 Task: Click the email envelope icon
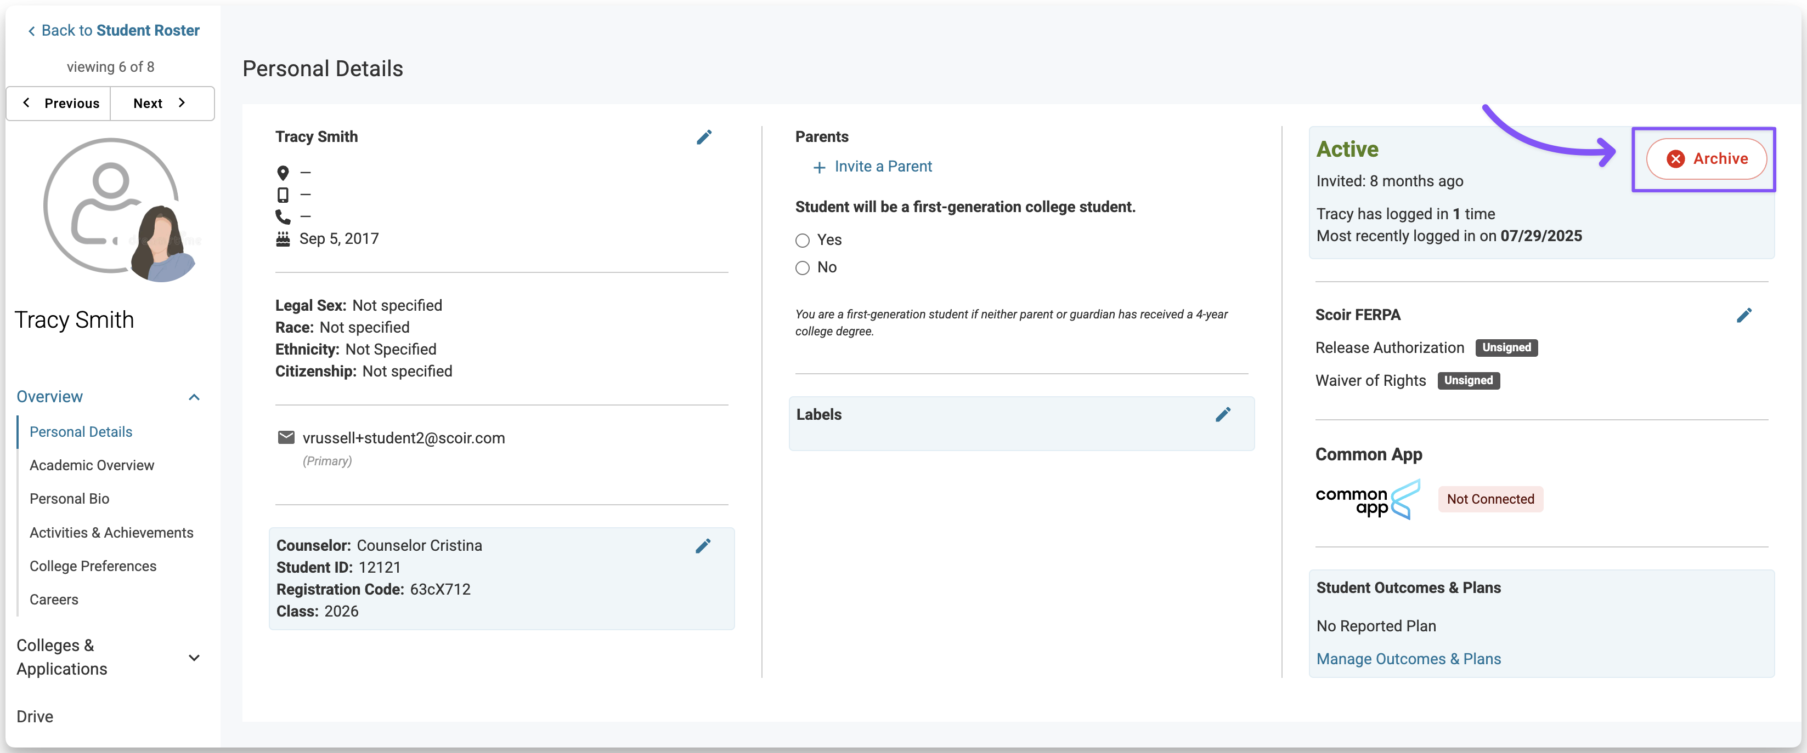[286, 438]
